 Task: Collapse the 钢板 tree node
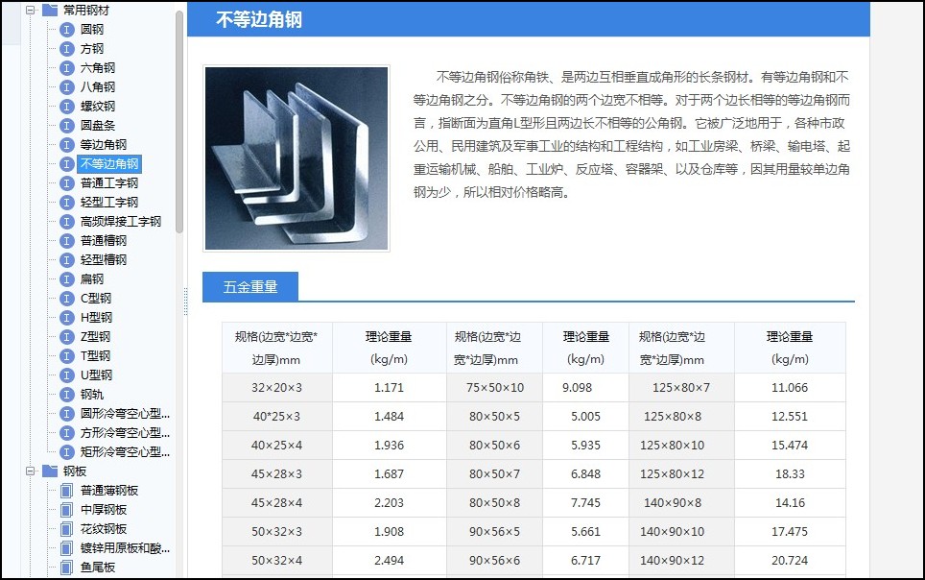pyautogui.click(x=31, y=471)
